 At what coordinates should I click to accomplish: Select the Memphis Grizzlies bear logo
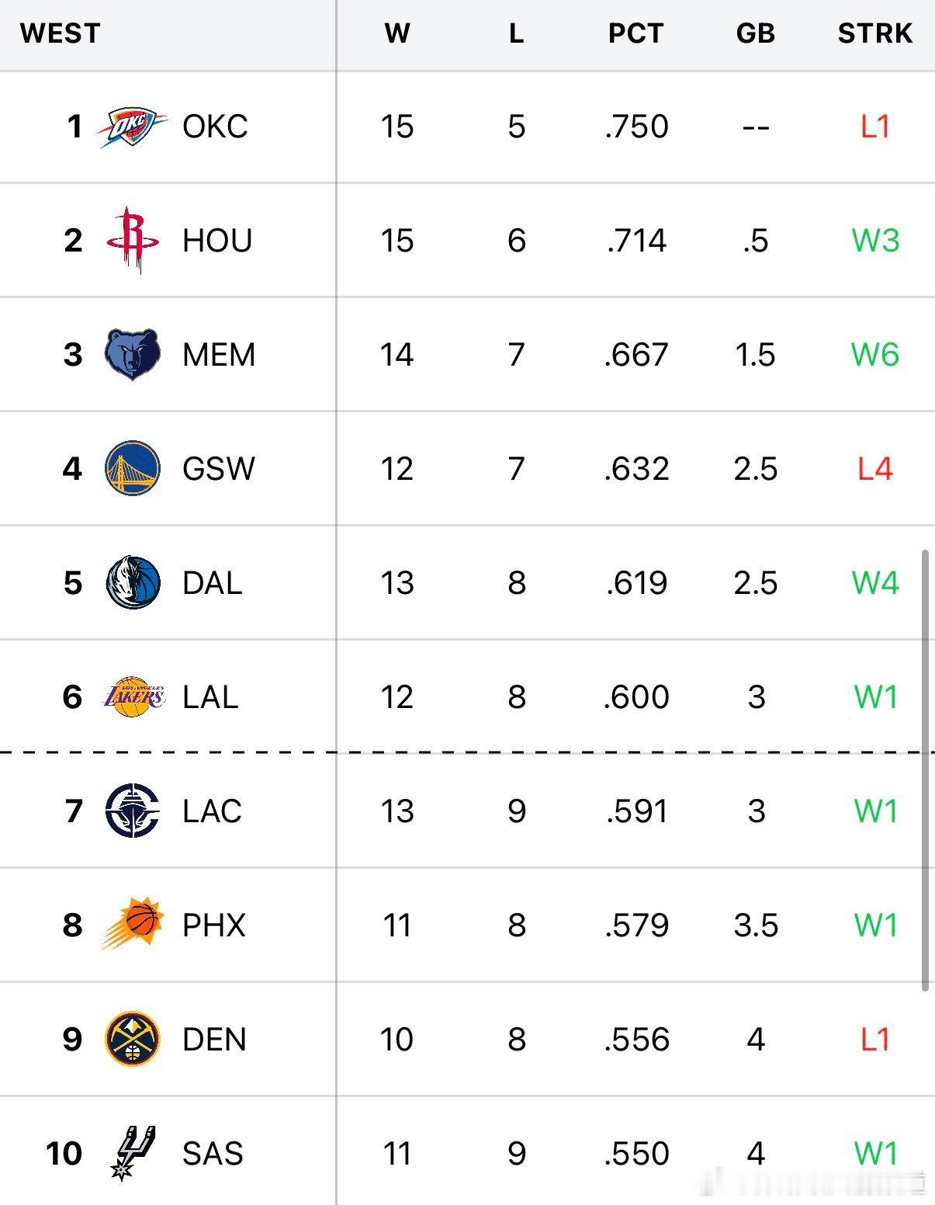pyautogui.click(x=133, y=355)
